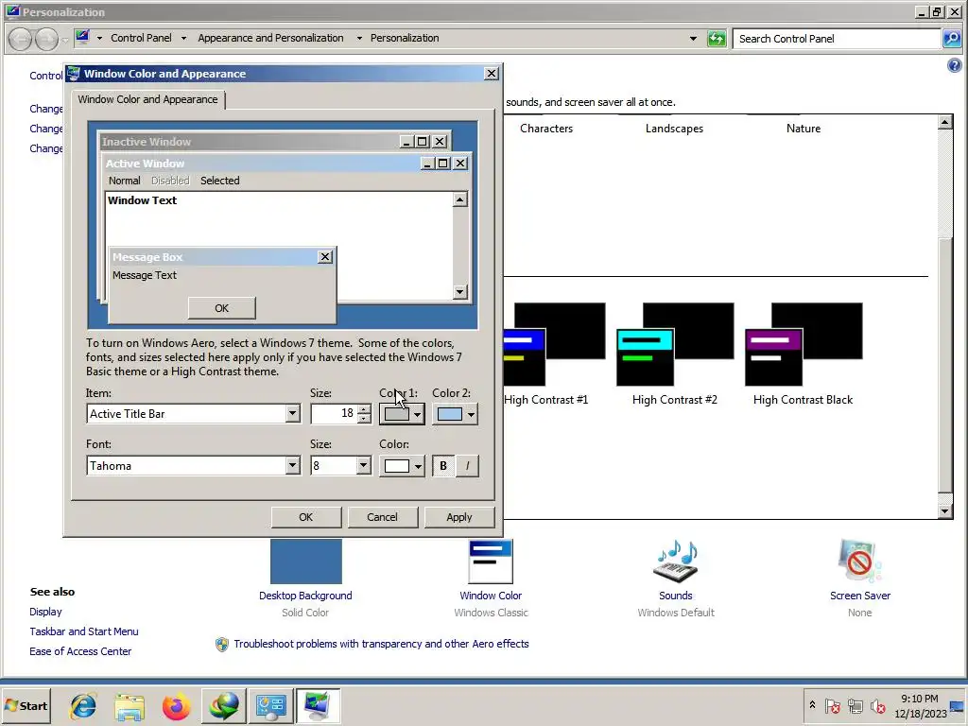This screenshot has width=968, height=726.
Task: Open the Display link under See also
Action: (x=45, y=612)
